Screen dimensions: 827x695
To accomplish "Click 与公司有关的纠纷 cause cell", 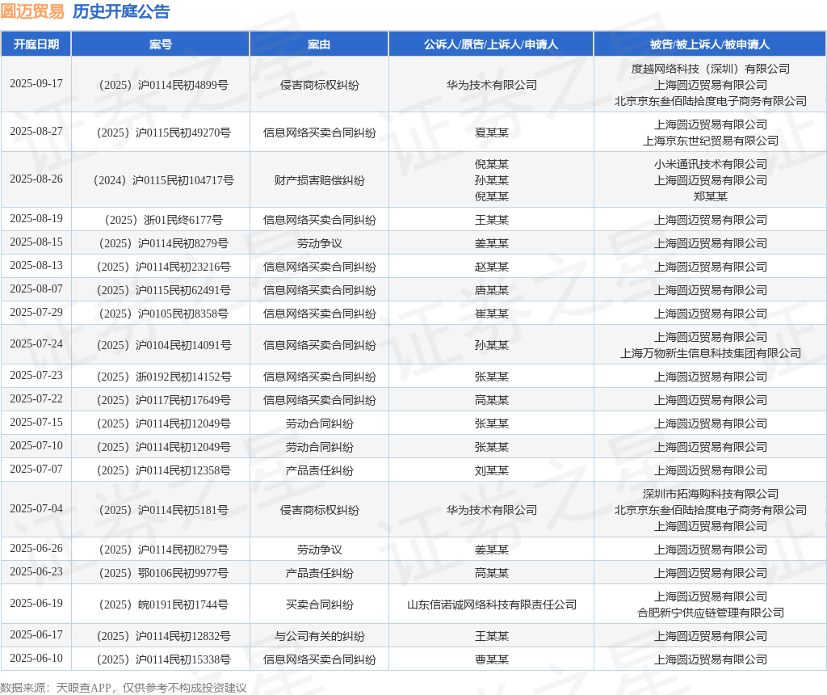I will [x=320, y=637].
